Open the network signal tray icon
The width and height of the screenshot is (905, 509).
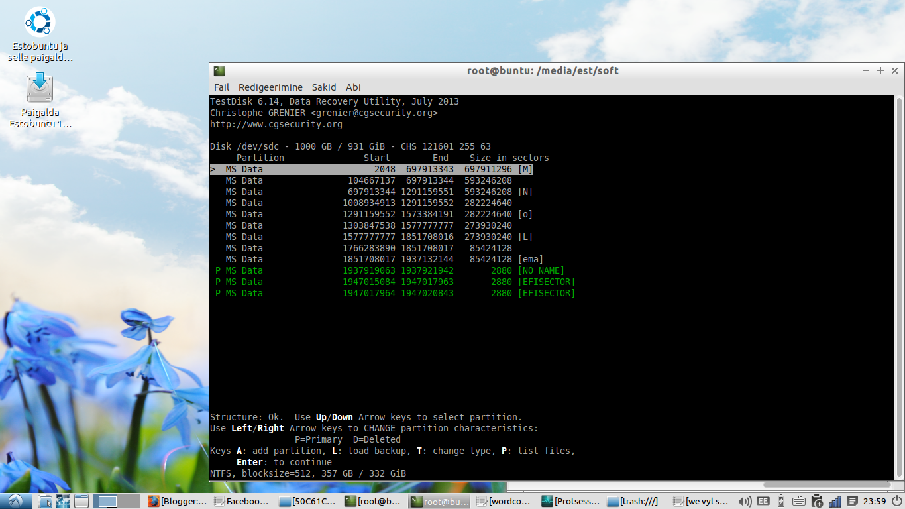click(835, 501)
